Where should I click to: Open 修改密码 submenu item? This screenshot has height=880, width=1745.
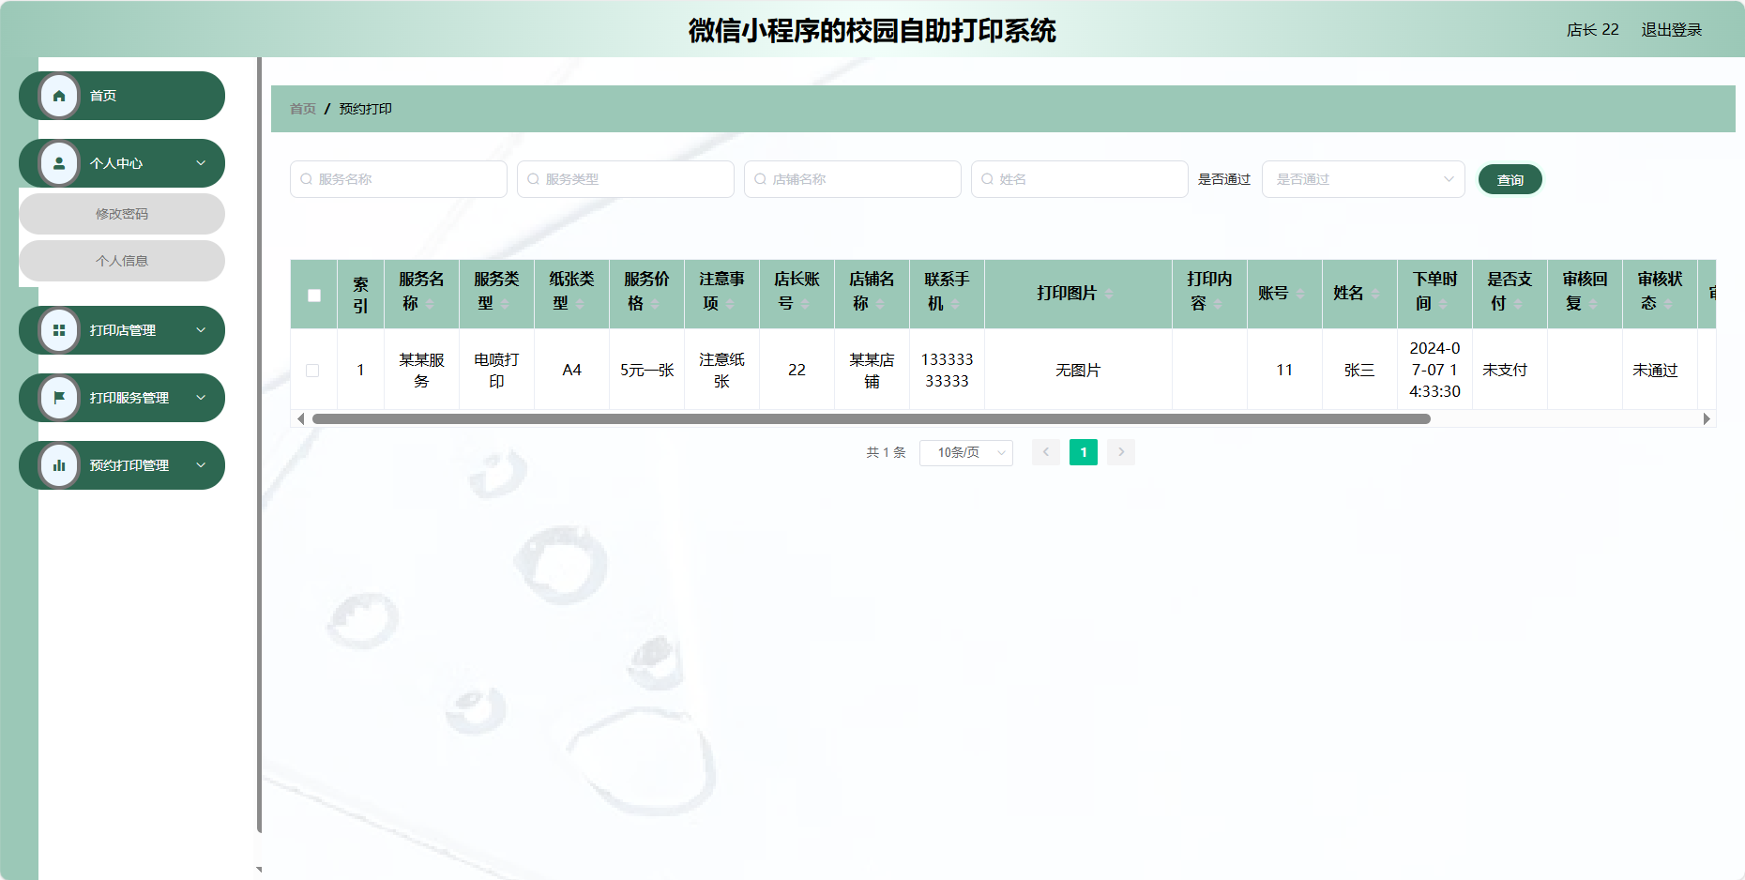point(122,214)
